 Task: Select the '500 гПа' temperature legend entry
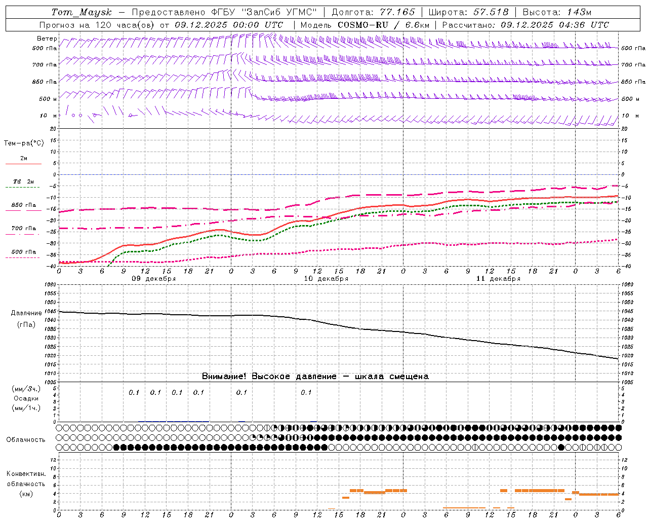(24, 252)
